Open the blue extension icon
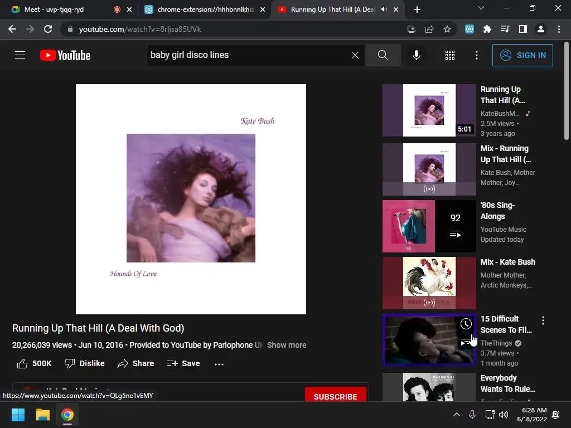This screenshot has height=428, width=571. [x=470, y=29]
